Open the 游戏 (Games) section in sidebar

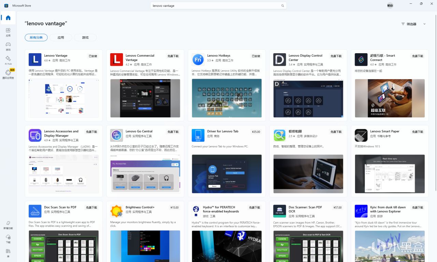coord(8,46)
